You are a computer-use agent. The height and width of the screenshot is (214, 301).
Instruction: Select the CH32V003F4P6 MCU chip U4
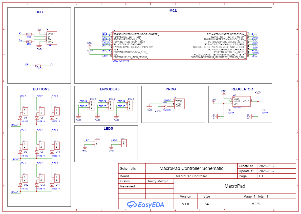[x=179, y=46]
